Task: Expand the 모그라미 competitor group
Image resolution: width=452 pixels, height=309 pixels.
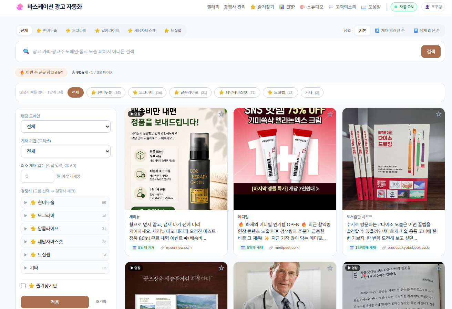Action: tap(65, 216)
